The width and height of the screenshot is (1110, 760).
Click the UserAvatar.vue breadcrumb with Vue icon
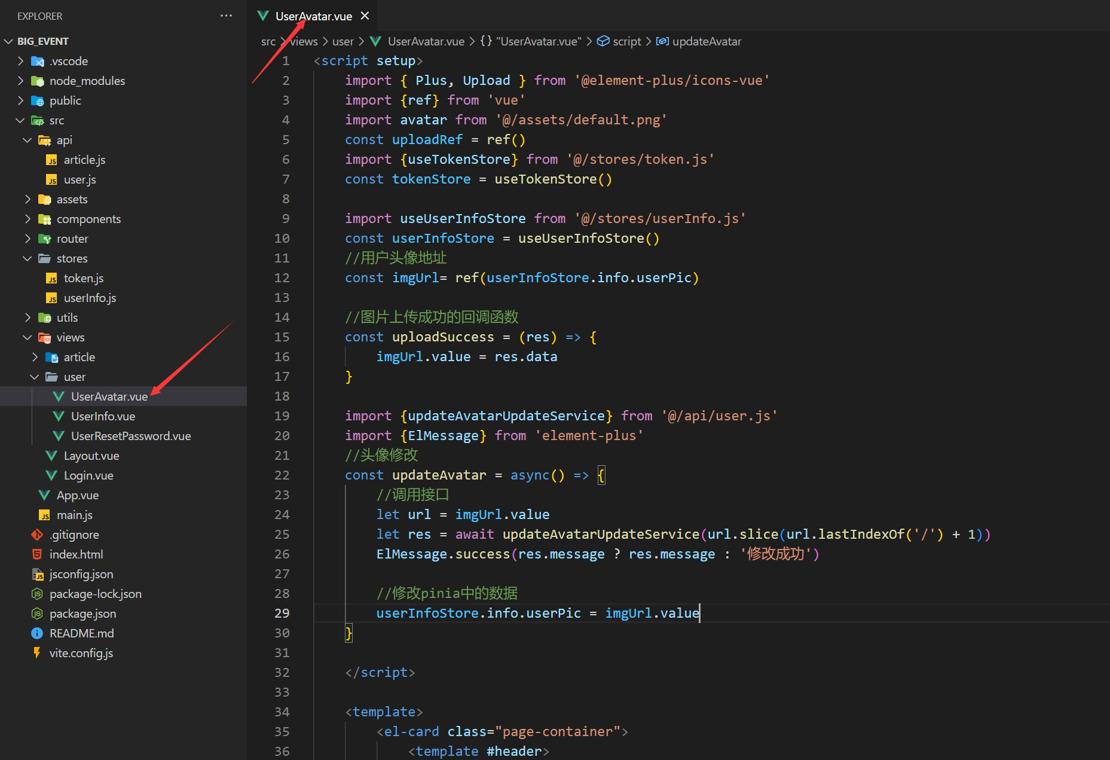pos(417,41)
